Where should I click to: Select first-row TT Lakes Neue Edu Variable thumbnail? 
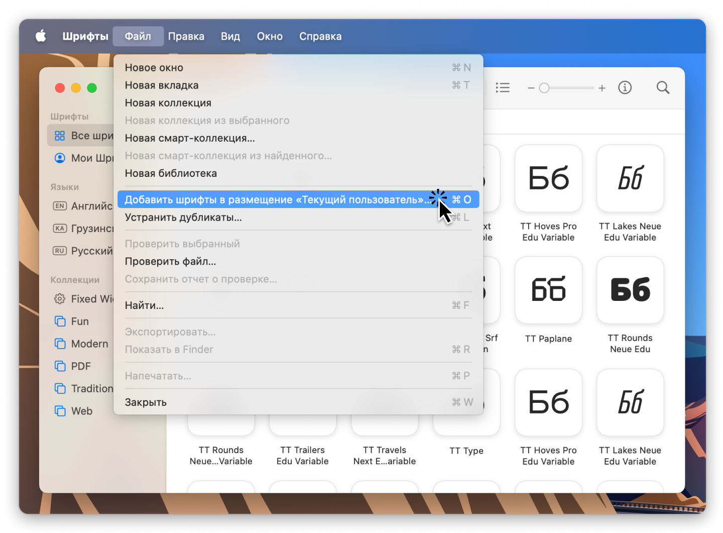[x=630, y=178]
